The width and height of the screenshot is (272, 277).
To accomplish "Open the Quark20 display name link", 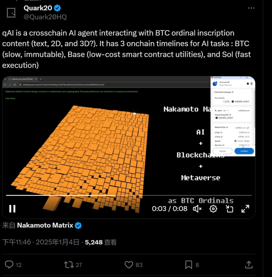I will pos(38,8).
